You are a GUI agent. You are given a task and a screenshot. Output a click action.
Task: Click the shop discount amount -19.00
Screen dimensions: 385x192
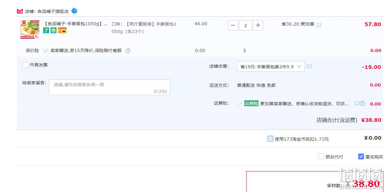coord(371,67)
